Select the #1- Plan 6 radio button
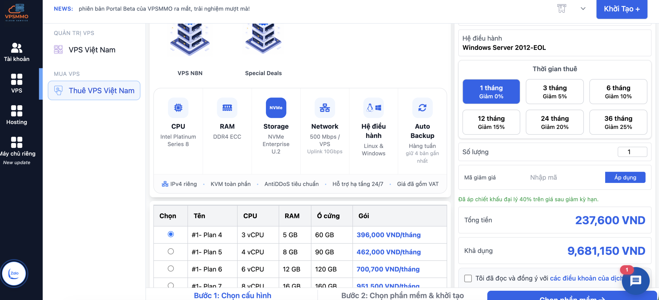Image resolution: width=659 pixels, height=300 pixels. [x=171, y=269]
